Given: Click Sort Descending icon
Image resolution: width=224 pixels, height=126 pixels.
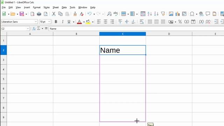Looking at the screenshot, I should [x=156, y=14].
